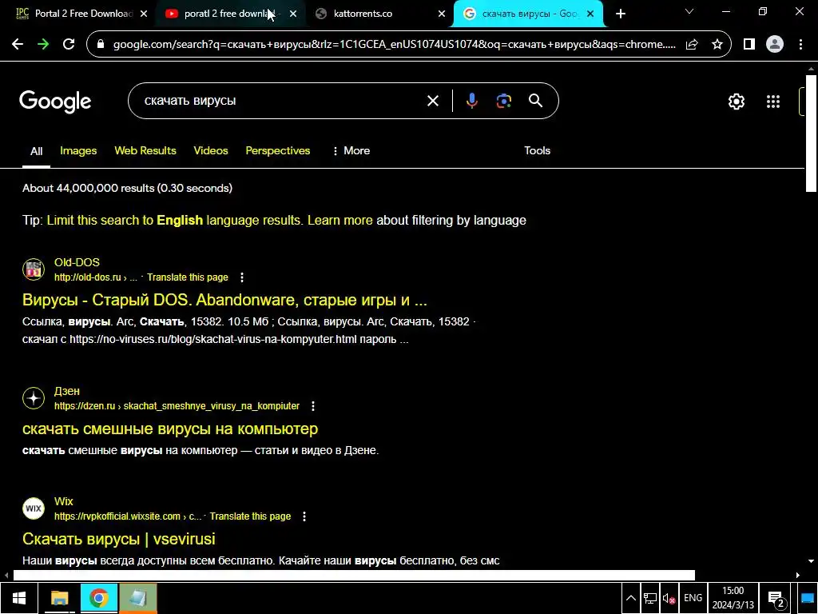Select the Images search tab
The height and width of the screenshot is (614, 818).
pos(78,151)
